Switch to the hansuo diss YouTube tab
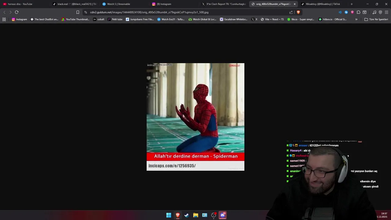The height and width of the screenshot is (220, 391). point(24,4)
